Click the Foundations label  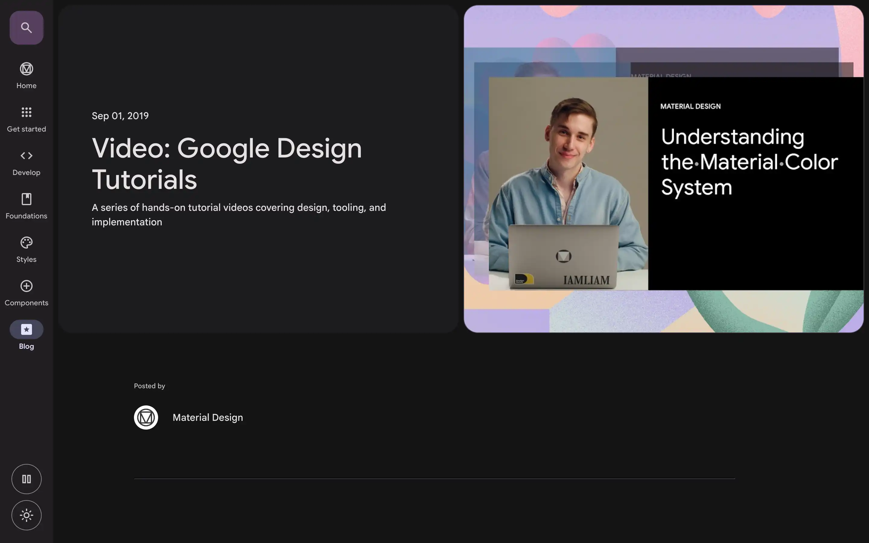[x=27, y=216]
